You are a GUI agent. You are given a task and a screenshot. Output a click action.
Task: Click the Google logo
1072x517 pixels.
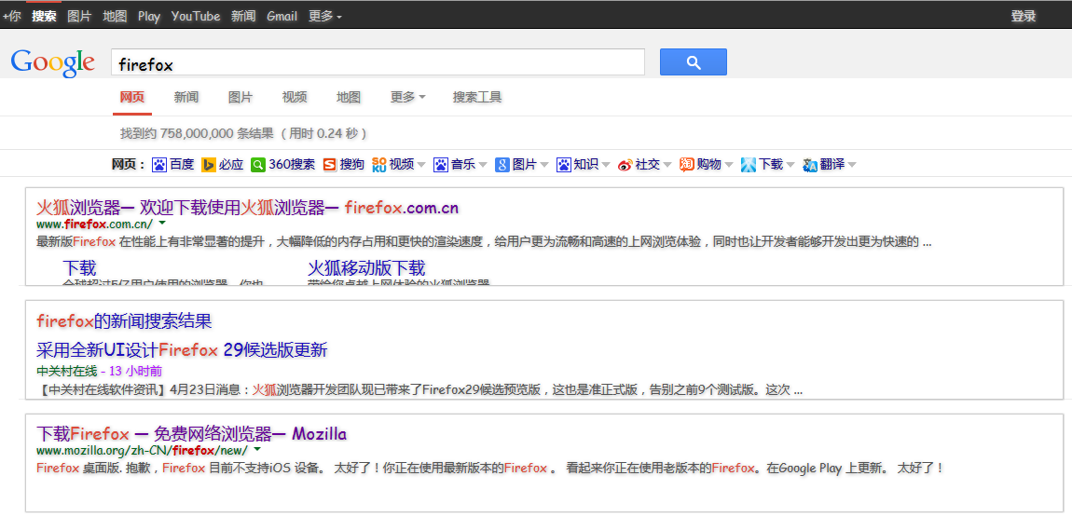point(52,62)
